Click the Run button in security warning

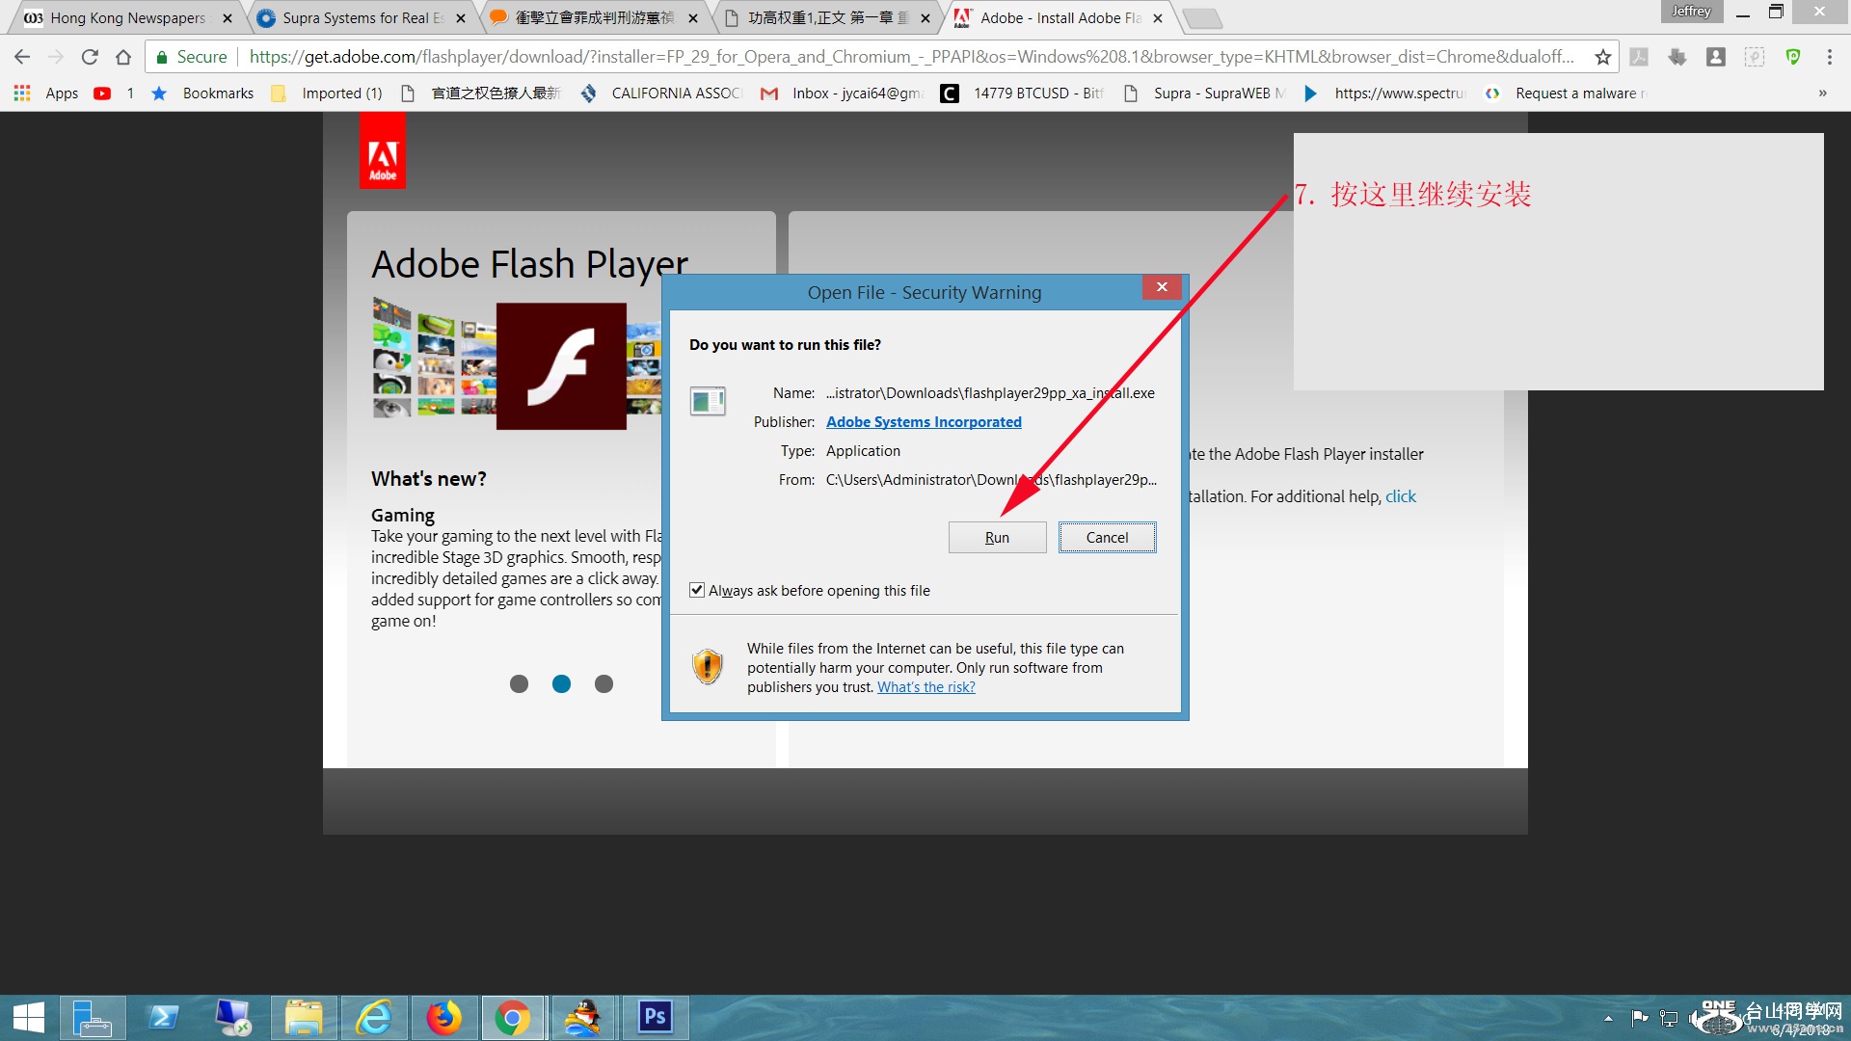pyautogui.click(x=997, y=538)
